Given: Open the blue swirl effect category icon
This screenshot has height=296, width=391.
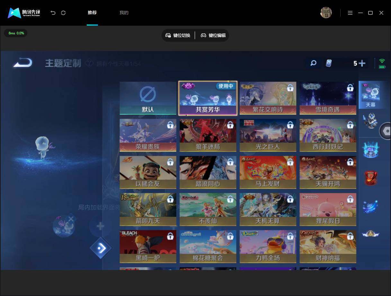Looking at the screenshot, I should [370, 206].
